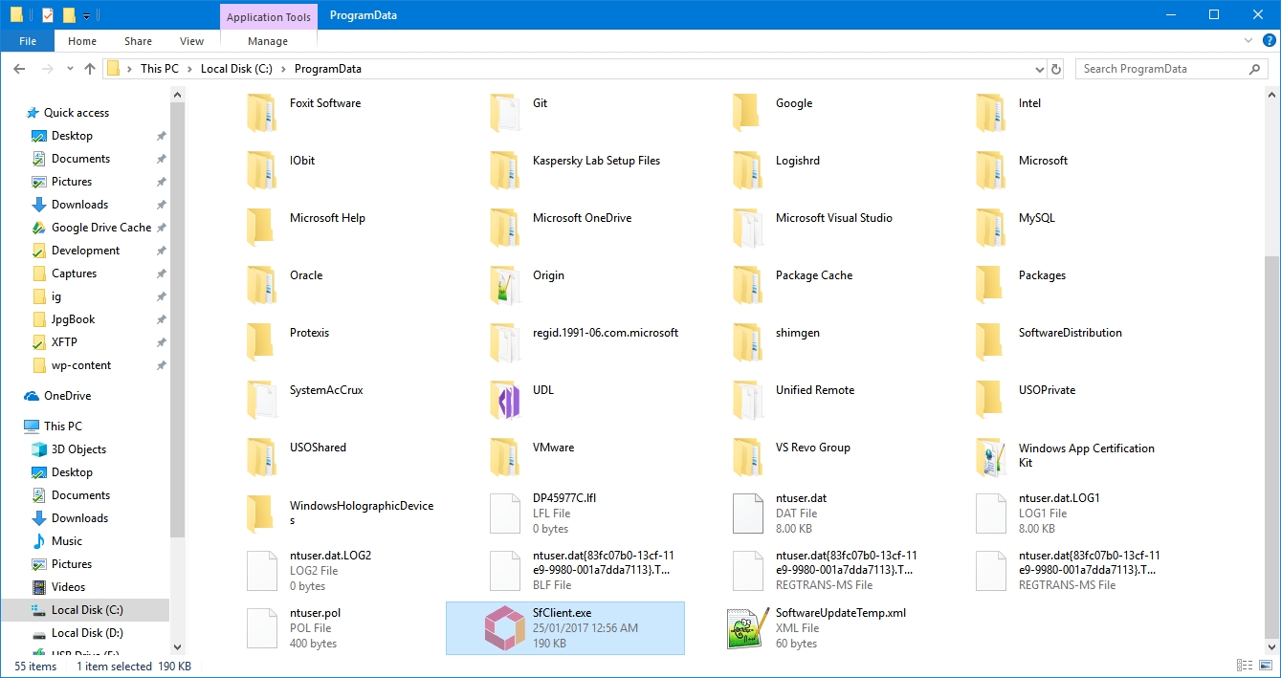Switch to details view layout icon
Screen dimensions: 1281x678
tap(1244, 666)
